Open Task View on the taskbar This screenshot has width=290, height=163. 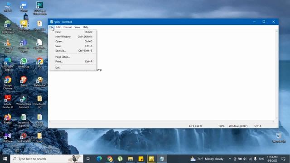[x=88, y=159]
